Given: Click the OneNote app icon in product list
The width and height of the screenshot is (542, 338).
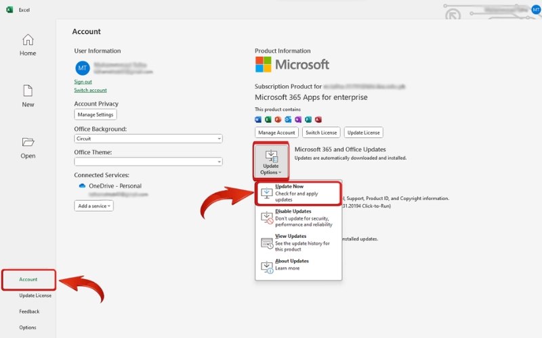Looking at the screenshot, I should pyautogui.click(x=298, y=120).
